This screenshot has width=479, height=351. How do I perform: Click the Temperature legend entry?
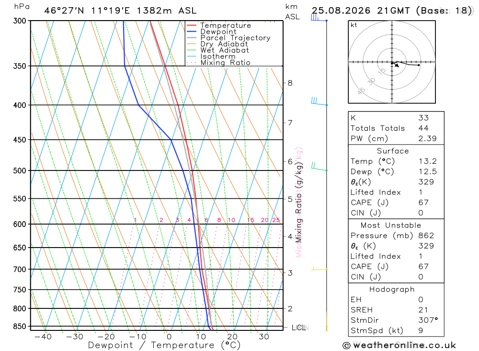click(x=219, y=25)
